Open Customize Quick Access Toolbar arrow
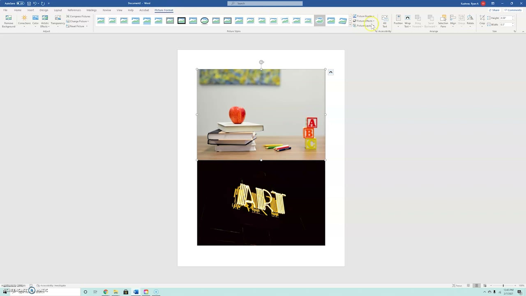The height and width of the screenshot is (296, 526). coord(49,3)
